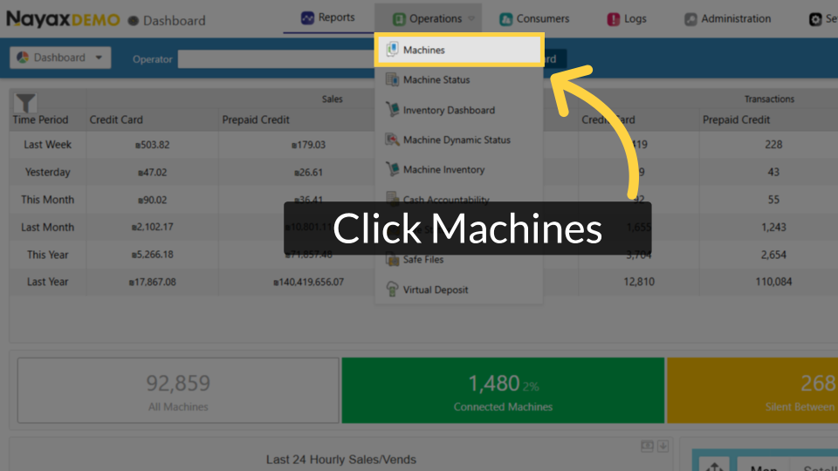Click transactions value 12,810
Viewport: 838px width, 471px height.
pyautogui.click(x=639, y=282)
